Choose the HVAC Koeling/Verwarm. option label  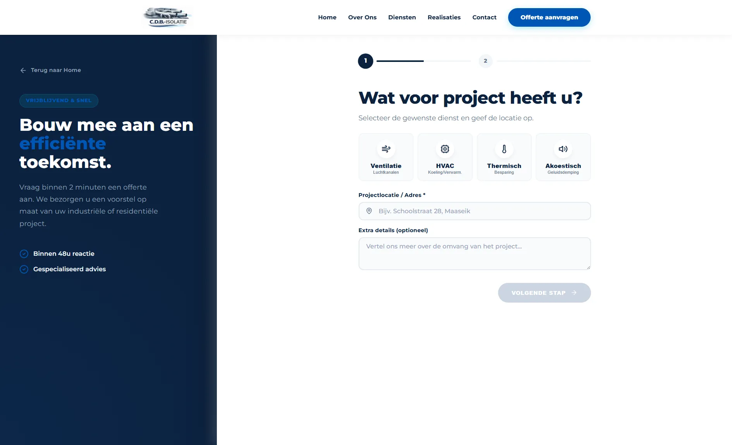445,169
